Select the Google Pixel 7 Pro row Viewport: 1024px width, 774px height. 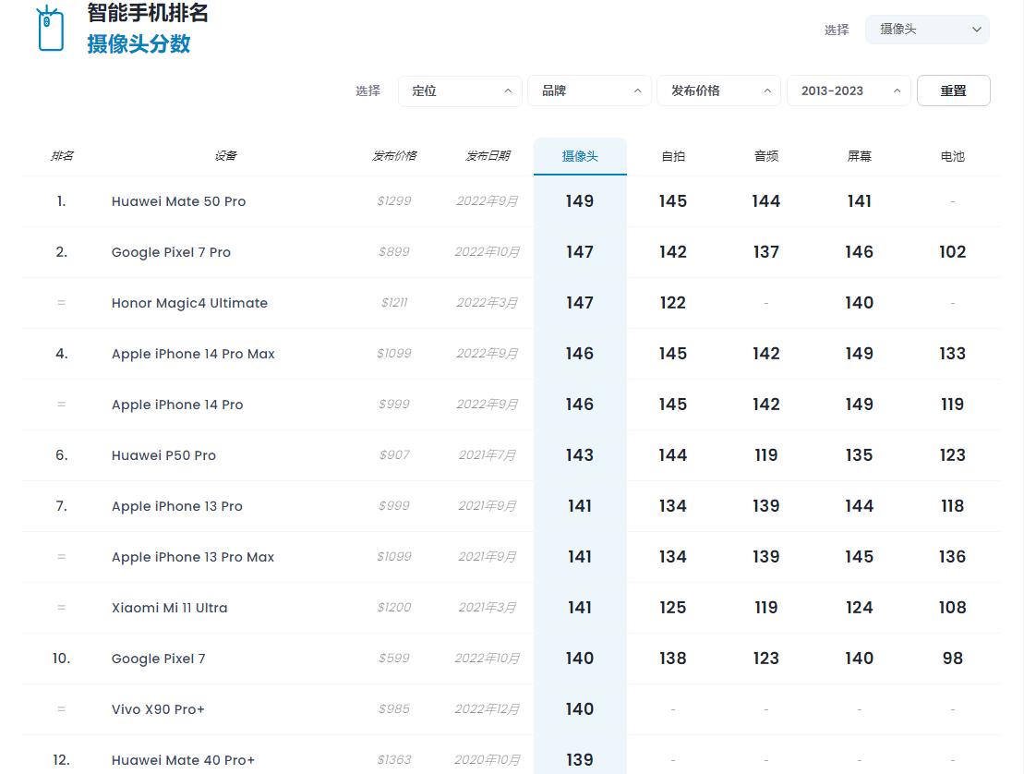171,252
